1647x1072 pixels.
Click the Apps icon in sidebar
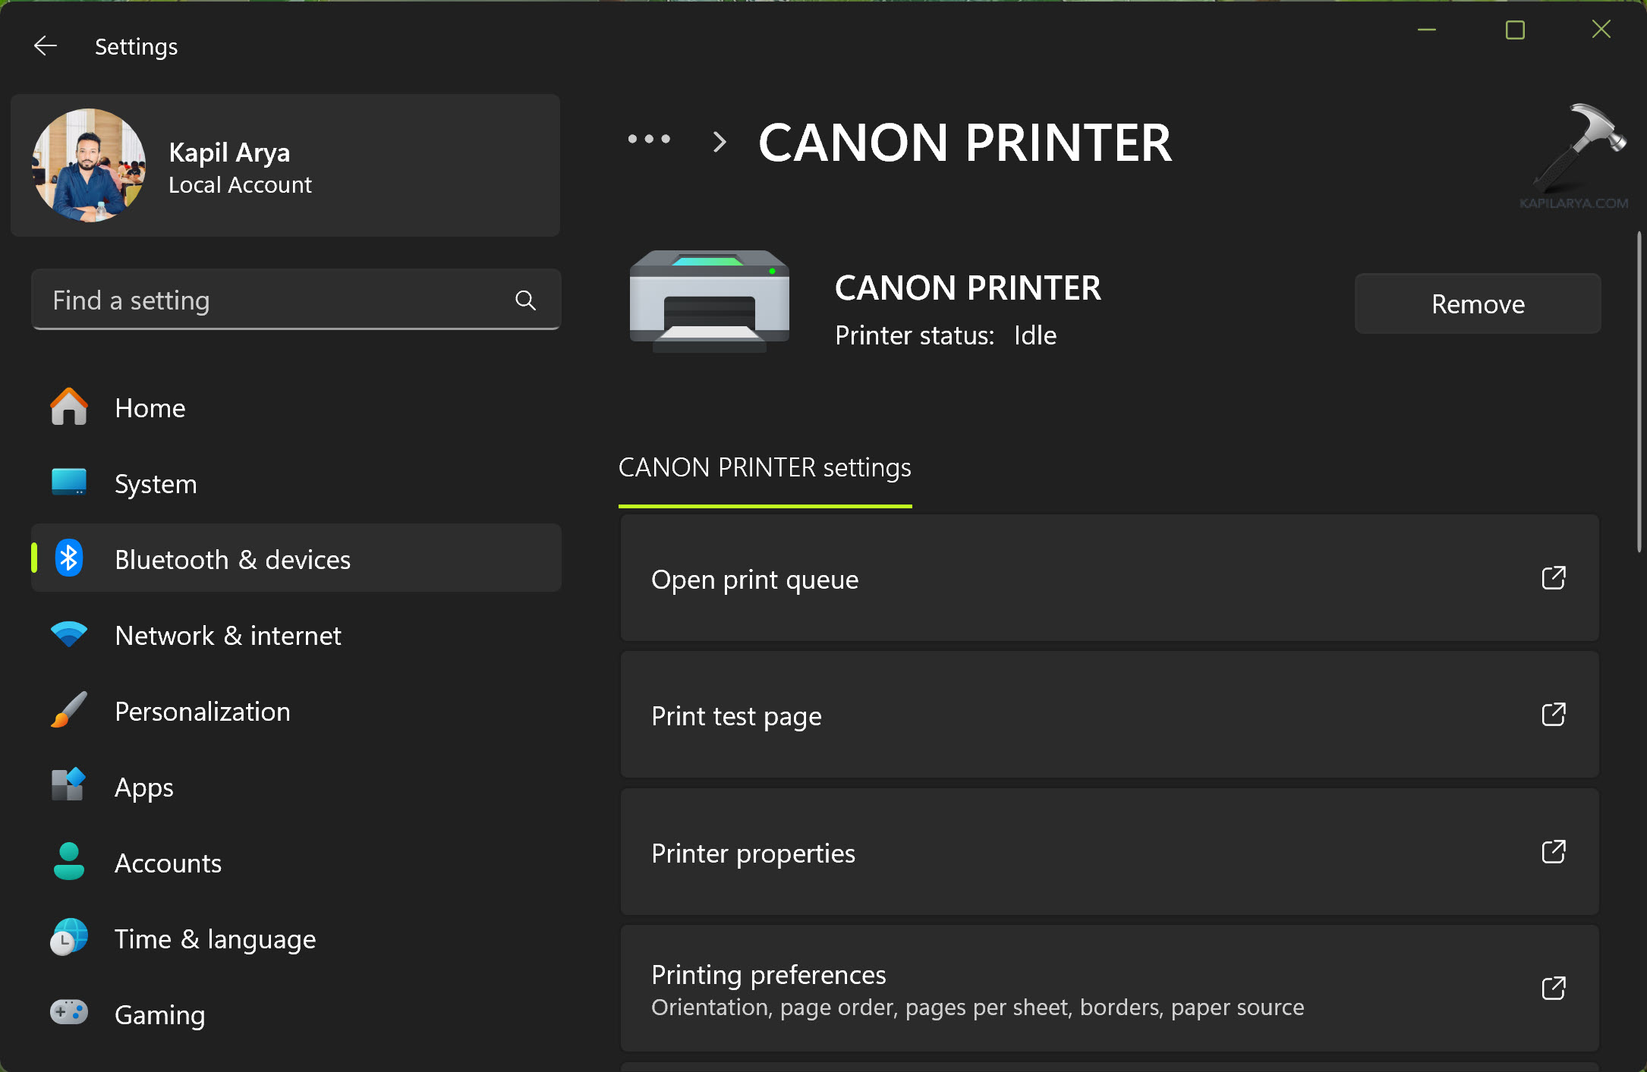[68, 787]
